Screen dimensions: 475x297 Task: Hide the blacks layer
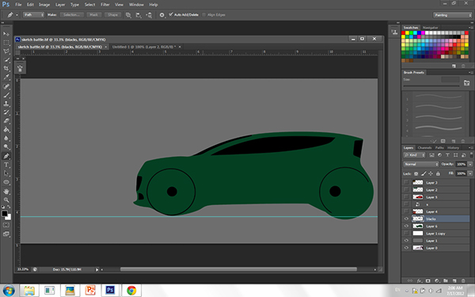(x=406, y=219)
